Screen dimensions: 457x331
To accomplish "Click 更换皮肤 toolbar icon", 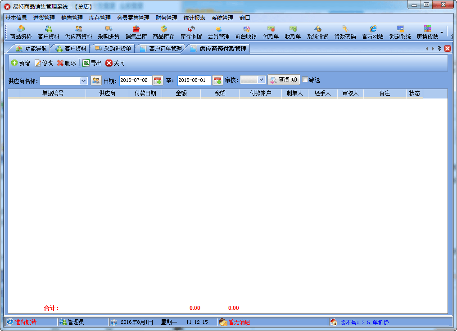I will point(427,32).
